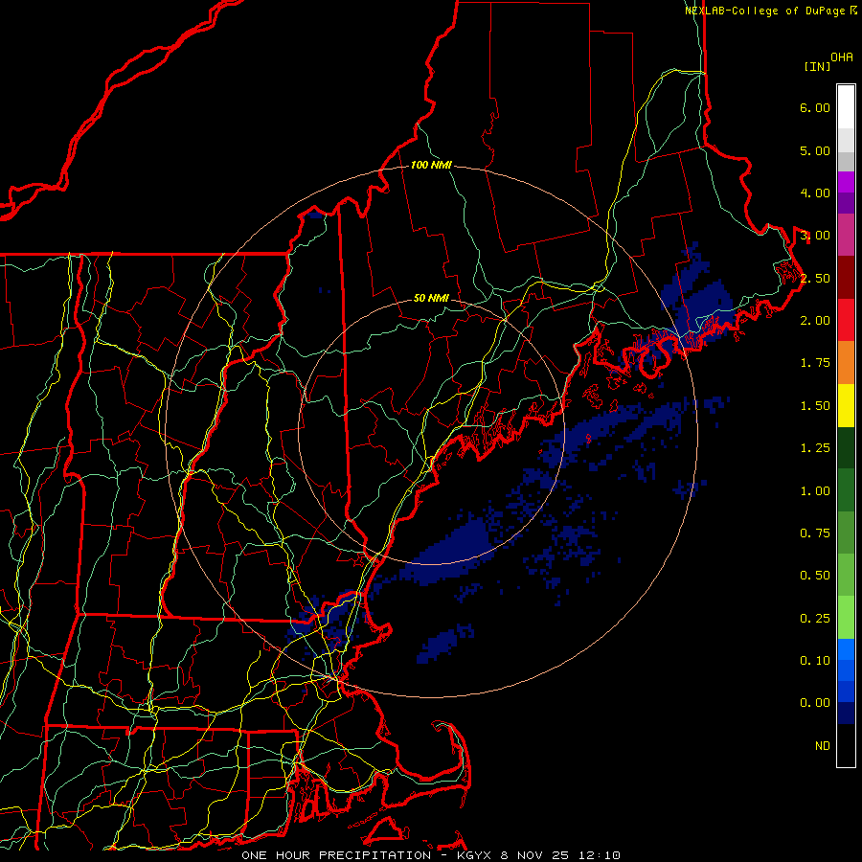Select the yellow swatch in the color scale
The width and height of the screenshot is (862, 862).
click(x=846, y=406)
